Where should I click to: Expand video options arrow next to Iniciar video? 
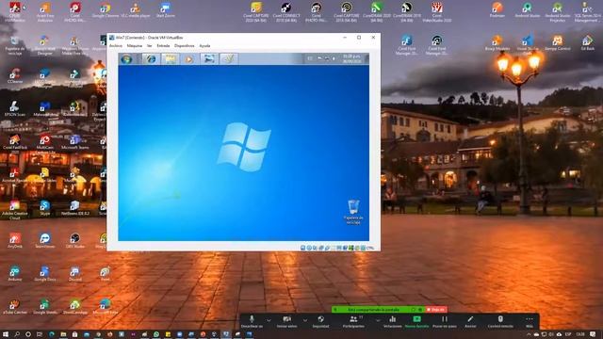[x=304, y=320]
